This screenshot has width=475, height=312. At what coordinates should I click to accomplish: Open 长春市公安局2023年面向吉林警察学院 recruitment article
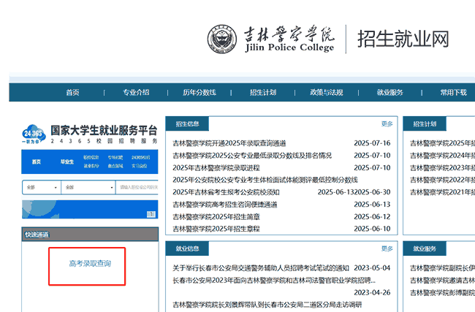coord(274,281)
